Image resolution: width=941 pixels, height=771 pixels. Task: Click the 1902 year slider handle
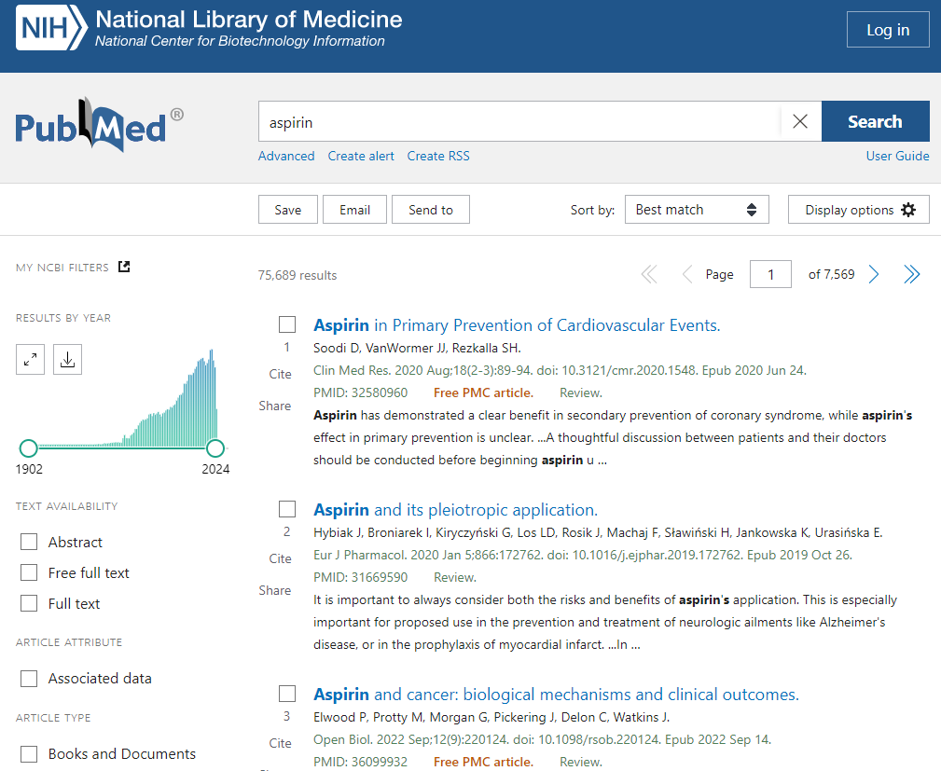click(x=28, y=448)
